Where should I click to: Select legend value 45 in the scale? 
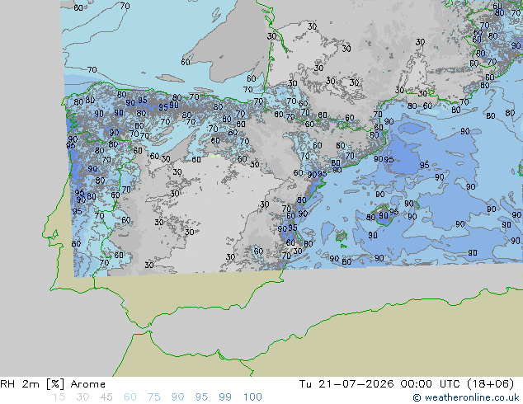click(x=106, y=397)
